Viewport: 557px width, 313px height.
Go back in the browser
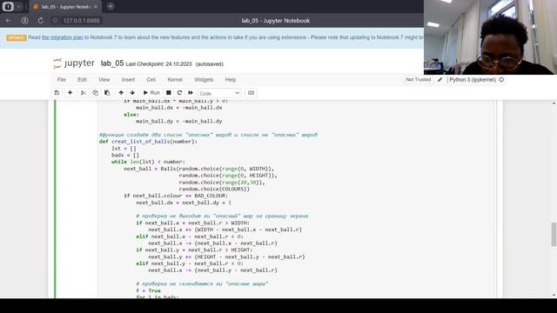click(9, 21)
